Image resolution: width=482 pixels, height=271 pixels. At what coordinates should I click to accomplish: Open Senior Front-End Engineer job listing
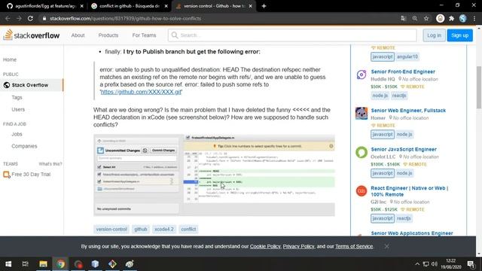coord(403,72)
